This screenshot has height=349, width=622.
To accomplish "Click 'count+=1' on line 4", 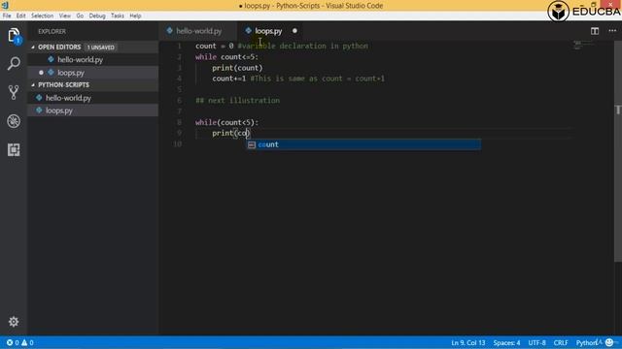I will (229, 79).
